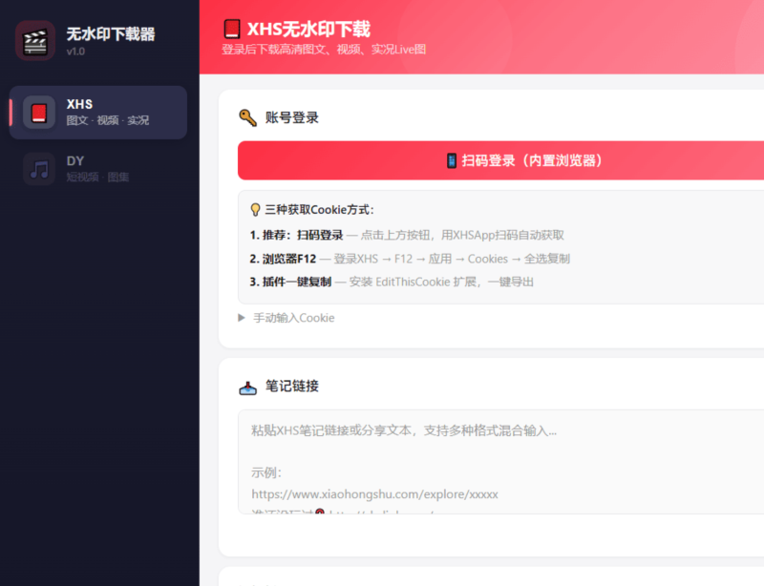Click the 3. 插件一键复制 instruction line
Viewport: 764px width, 586px height.
(392, 283)
